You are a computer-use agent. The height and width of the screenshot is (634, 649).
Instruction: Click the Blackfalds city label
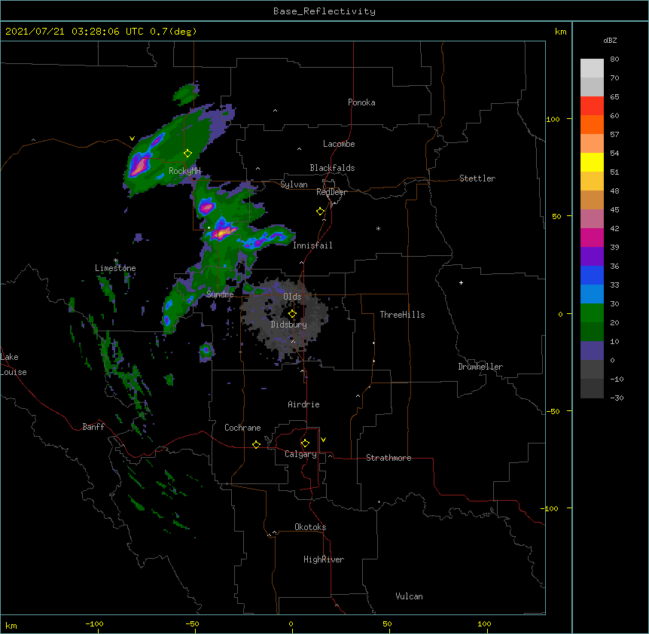[x=332, y=168]
